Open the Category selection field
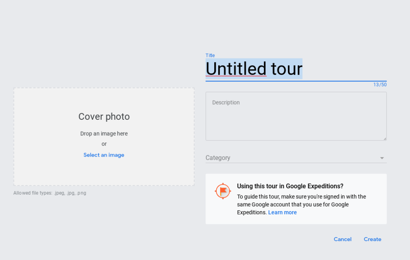The image size is (410, 260). (296, 158)
